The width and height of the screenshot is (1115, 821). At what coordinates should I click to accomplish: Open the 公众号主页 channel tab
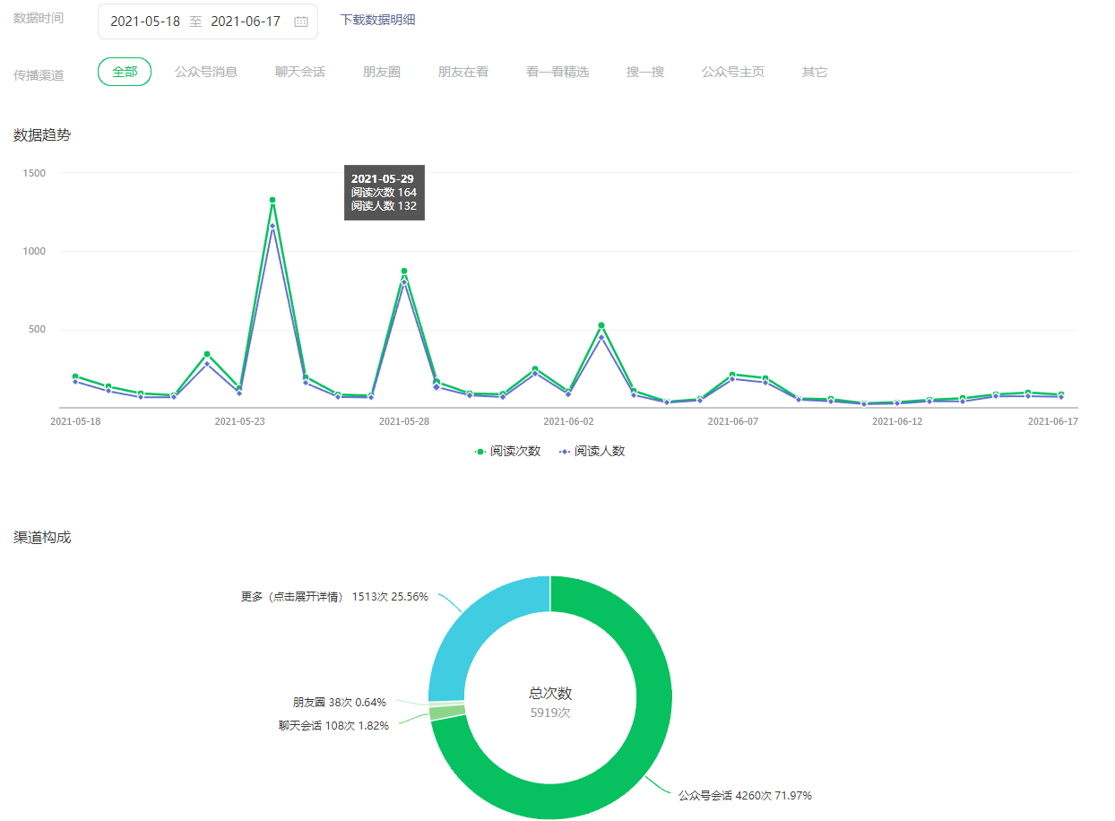click(x=733, y=72)
